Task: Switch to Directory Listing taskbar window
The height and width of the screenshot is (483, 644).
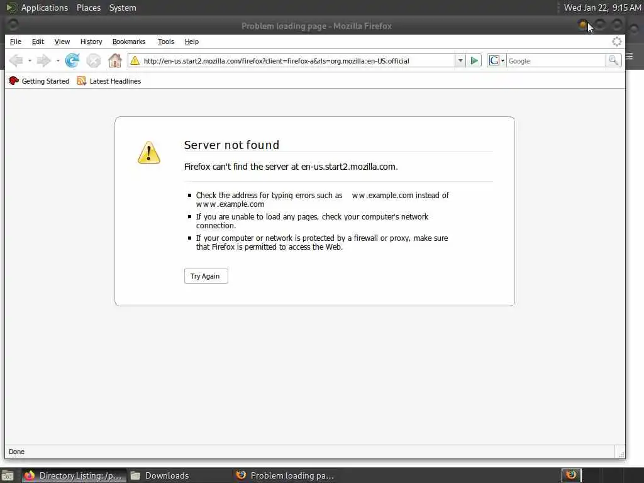Action: [x=74, y=475]
